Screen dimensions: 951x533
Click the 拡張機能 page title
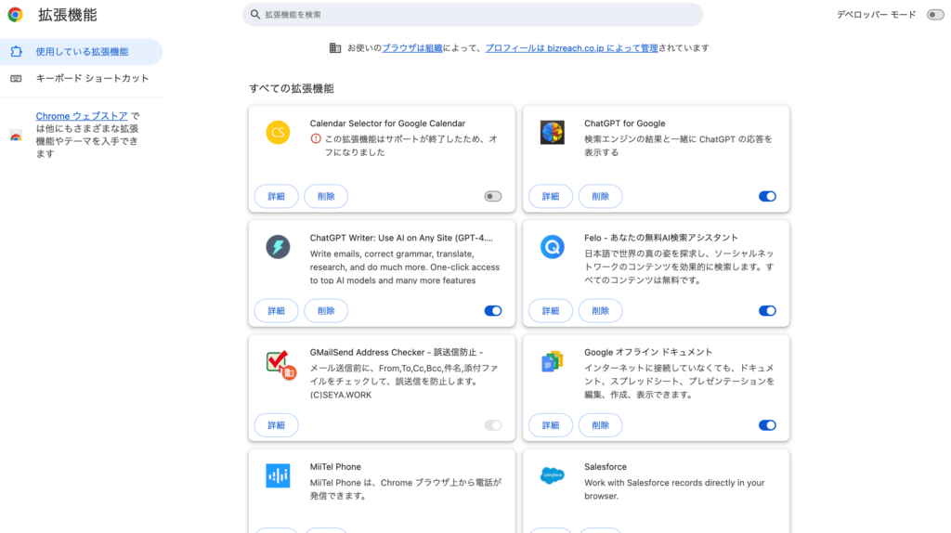pos(67,15)
